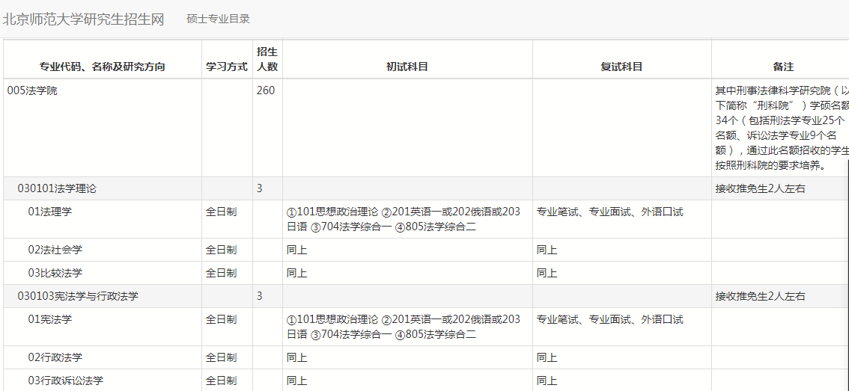Select the 02法社会学 research direction
This screenshot has width=849, height=391.
(55, 250)
